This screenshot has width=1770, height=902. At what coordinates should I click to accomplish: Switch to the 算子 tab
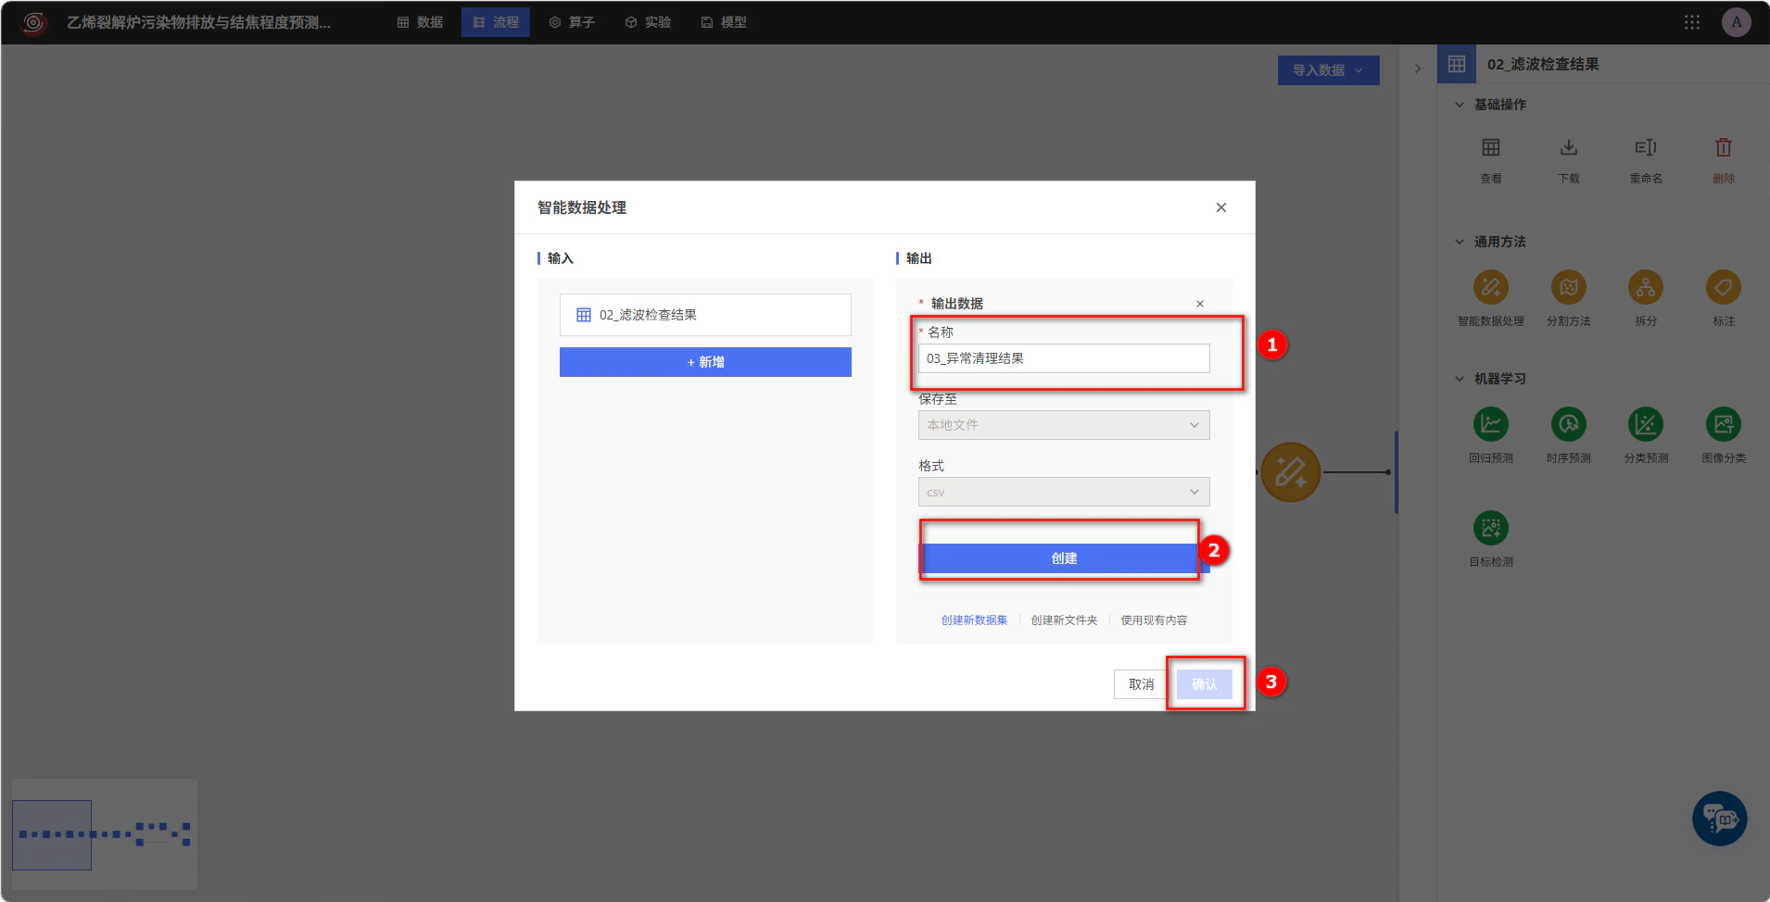pos(572,22)
